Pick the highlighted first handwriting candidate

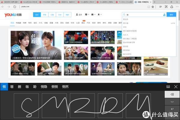click(4, 87)
